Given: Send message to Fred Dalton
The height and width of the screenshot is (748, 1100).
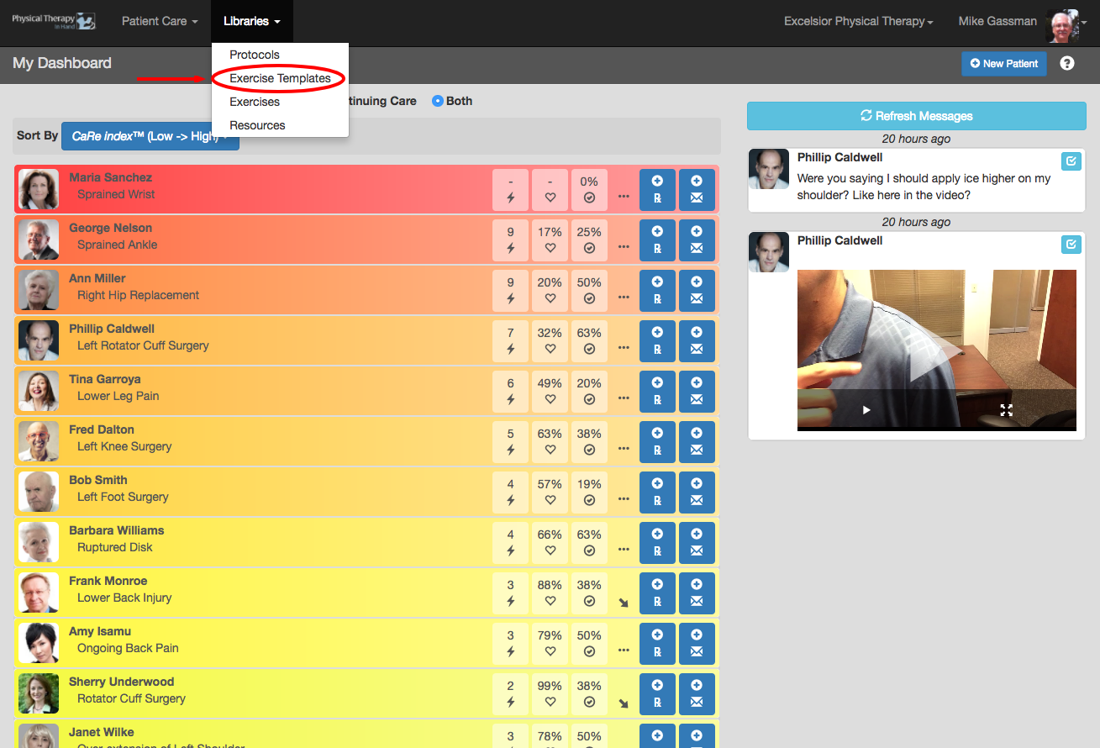Looking at the screenshot, I should [x=697, y=441].
